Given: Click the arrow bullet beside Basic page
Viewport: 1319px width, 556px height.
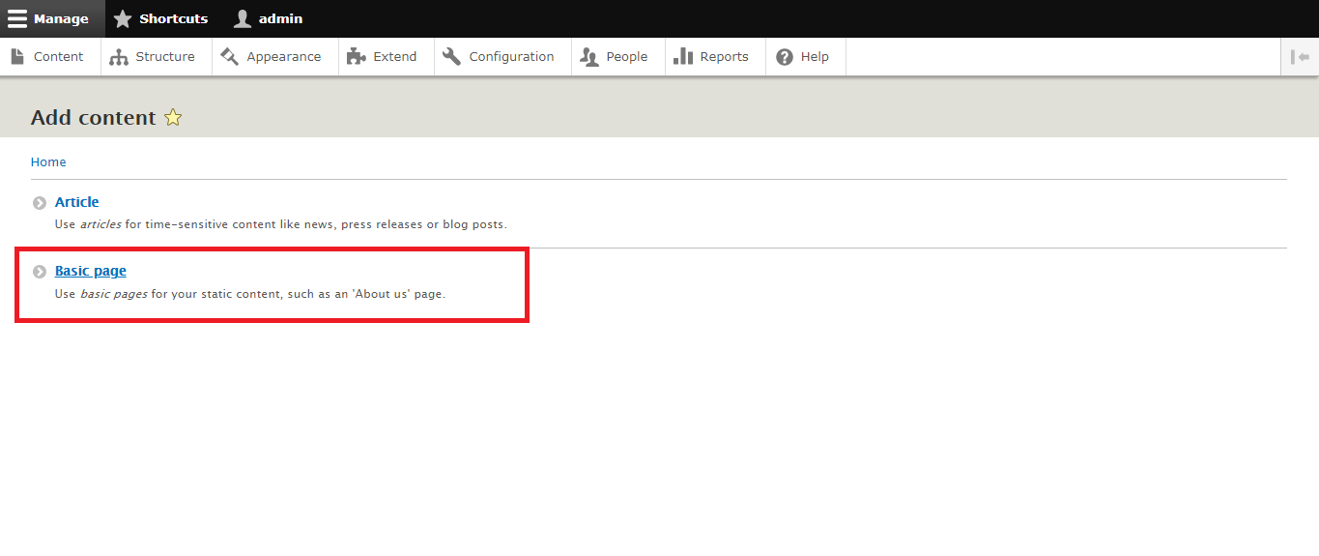Looking at the screenshot, I should coord(40,272).
